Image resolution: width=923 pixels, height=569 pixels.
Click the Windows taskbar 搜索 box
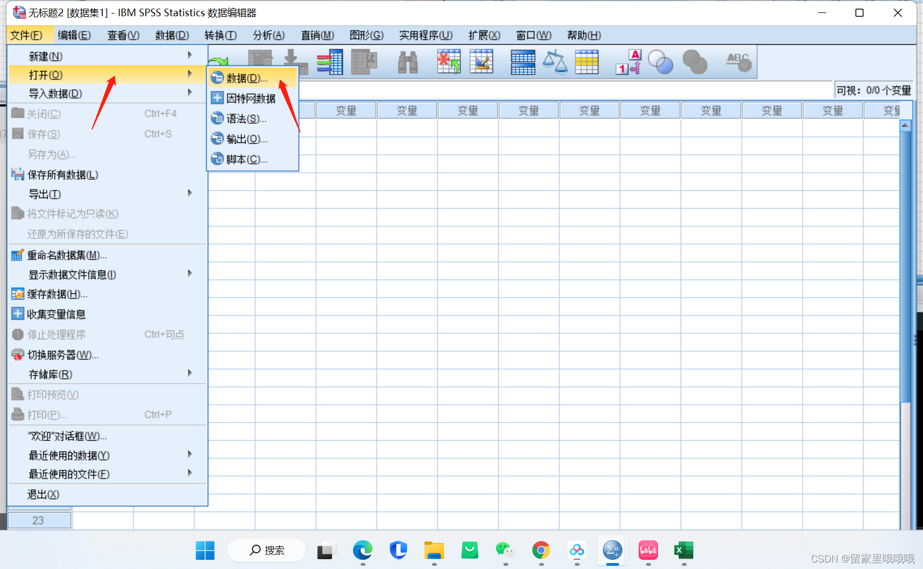tap(267, 551)
